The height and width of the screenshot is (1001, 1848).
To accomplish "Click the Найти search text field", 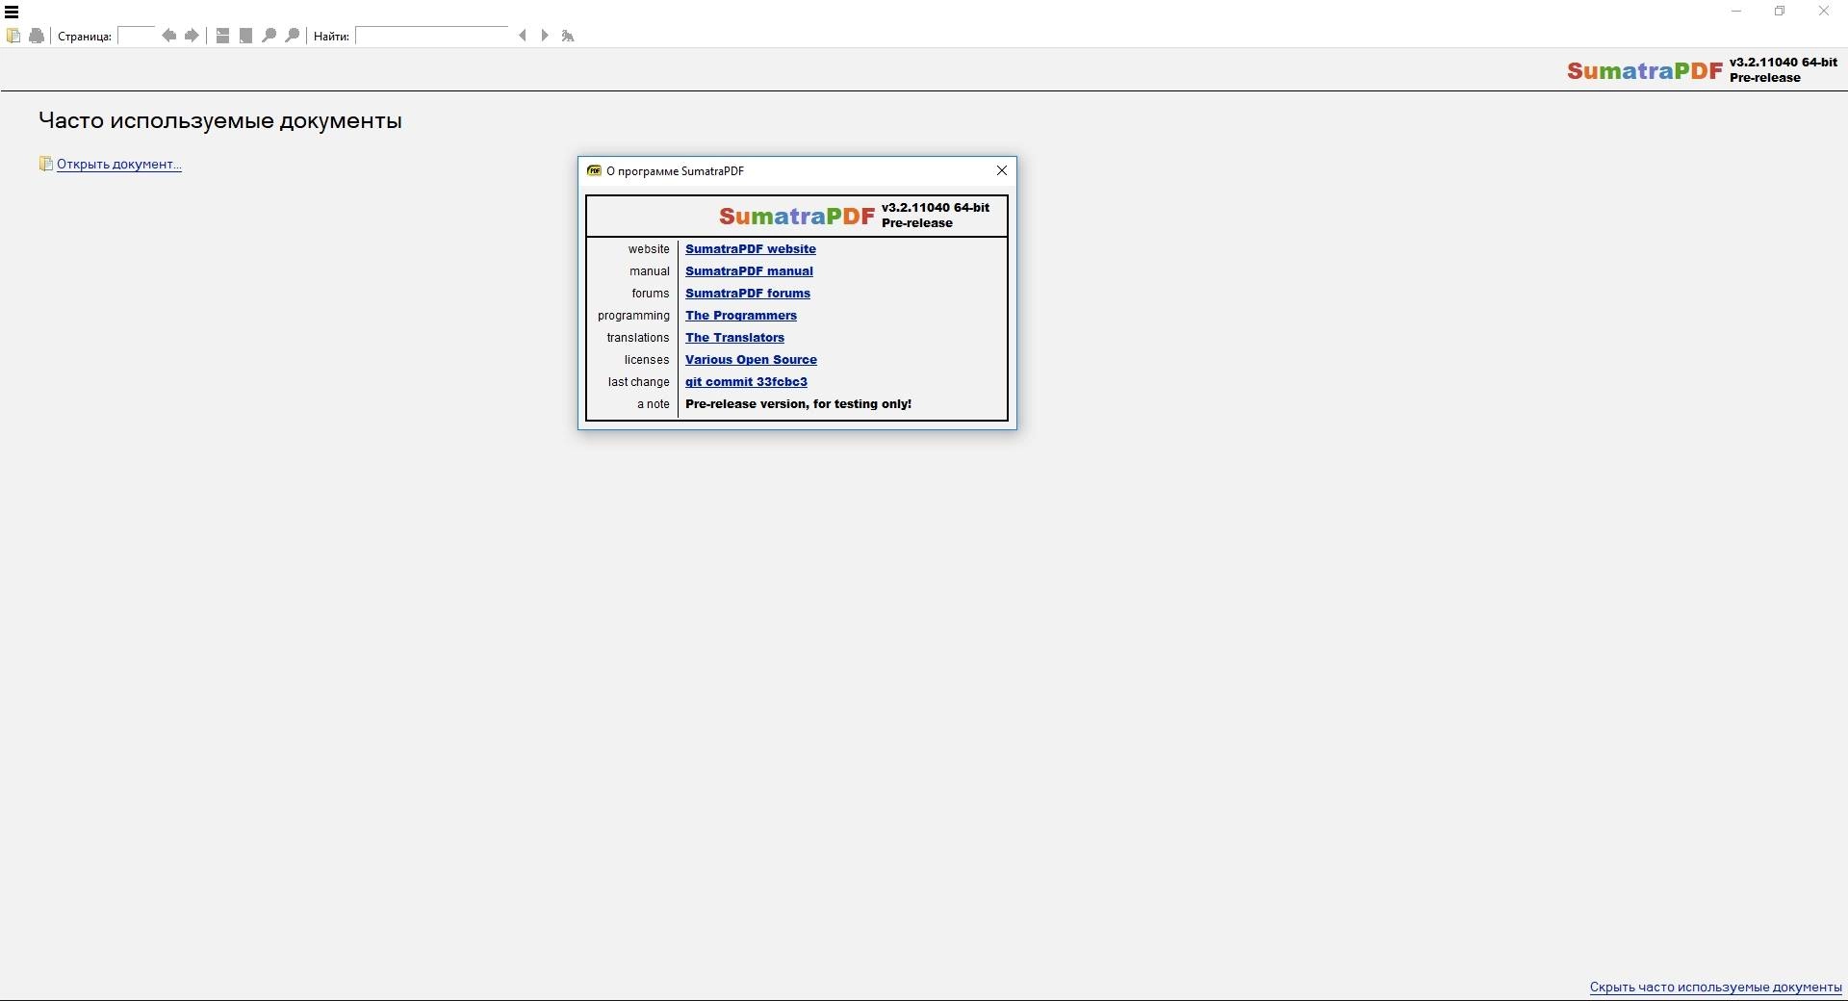I will (x=432, y=36).
